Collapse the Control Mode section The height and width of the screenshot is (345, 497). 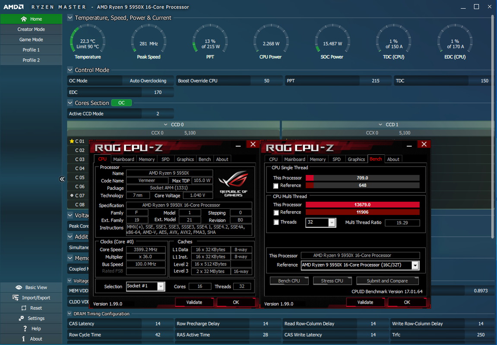(x=70, y=70)
